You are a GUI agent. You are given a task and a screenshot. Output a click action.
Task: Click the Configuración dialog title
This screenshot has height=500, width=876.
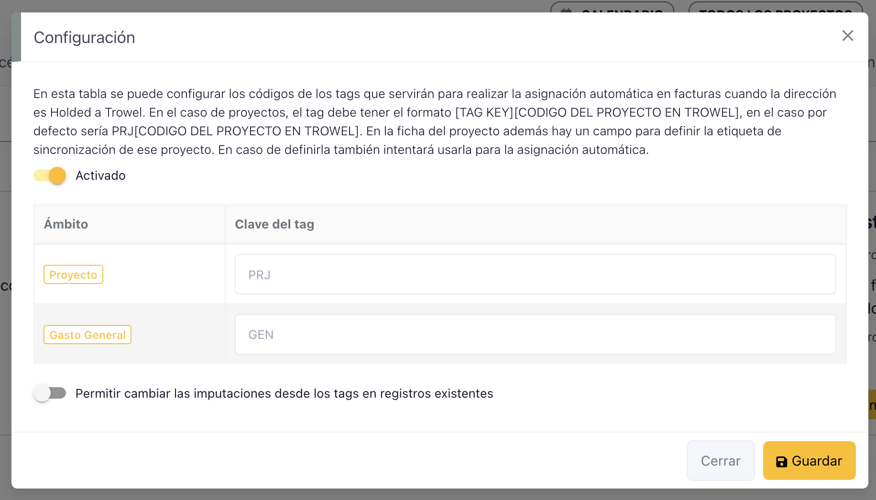tap(85, 38)
